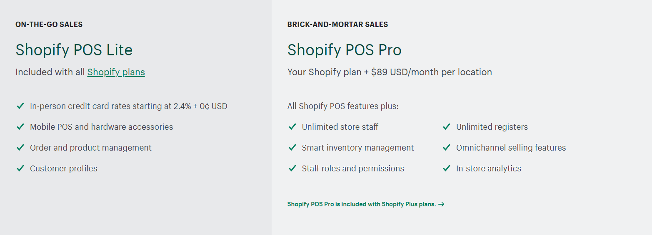Click checkmark next to Unlimited registers
The height and width of the screenshot is (235, 652).
pyautogui.click(x=447, y=127)
